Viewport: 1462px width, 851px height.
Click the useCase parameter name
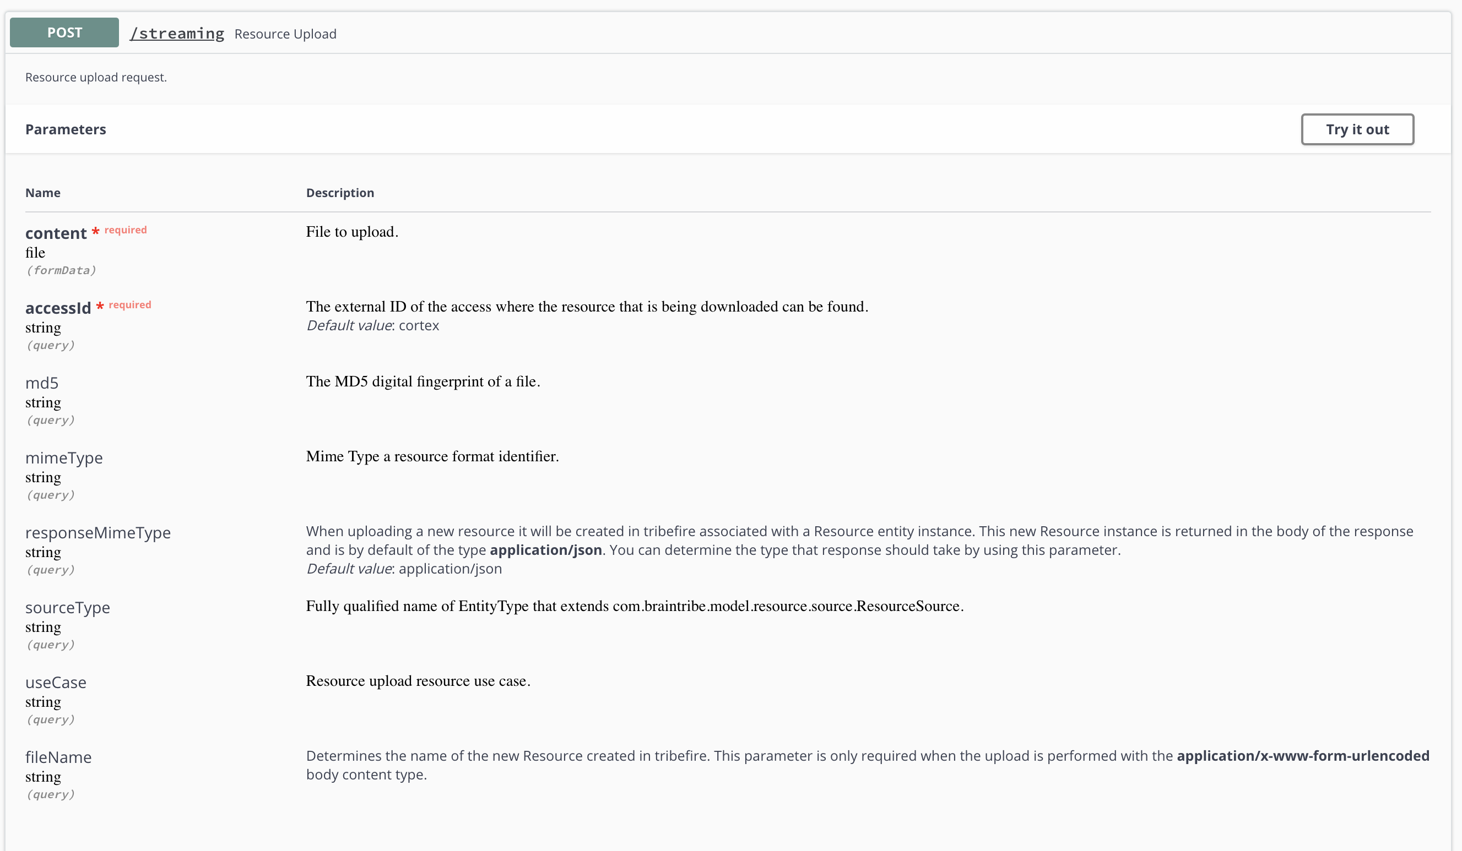click(x=56, y=681)
